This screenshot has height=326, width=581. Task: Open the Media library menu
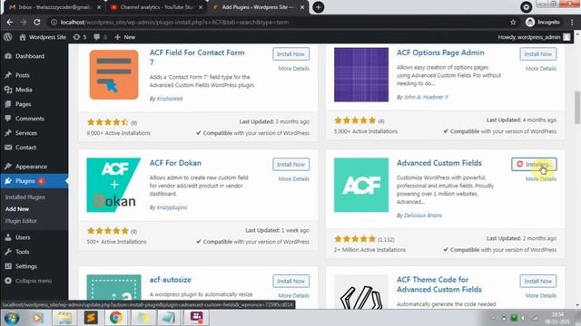point(24,90)
